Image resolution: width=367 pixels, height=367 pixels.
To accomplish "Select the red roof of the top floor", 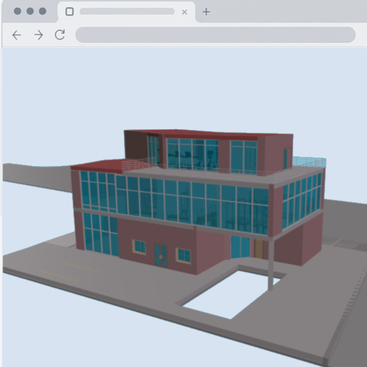I will click(x=205, y=133).
